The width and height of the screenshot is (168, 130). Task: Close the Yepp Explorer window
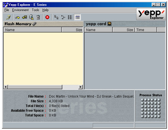pyautogui.click(x=163, y=5)
